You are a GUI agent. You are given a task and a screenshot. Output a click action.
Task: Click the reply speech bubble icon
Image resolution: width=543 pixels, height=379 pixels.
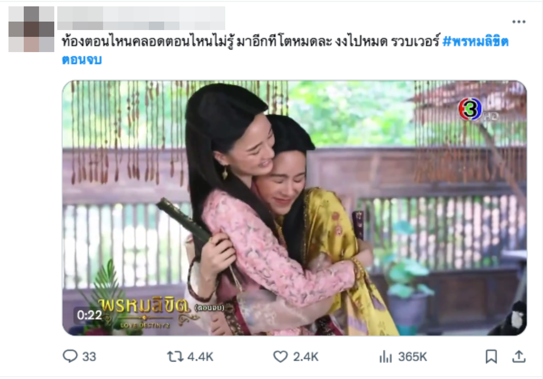tap(70, 356)
